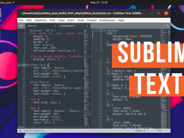The image size is (184, 138).
Task: Open the May 24 13:29 clock
Action: coord(99,2)
